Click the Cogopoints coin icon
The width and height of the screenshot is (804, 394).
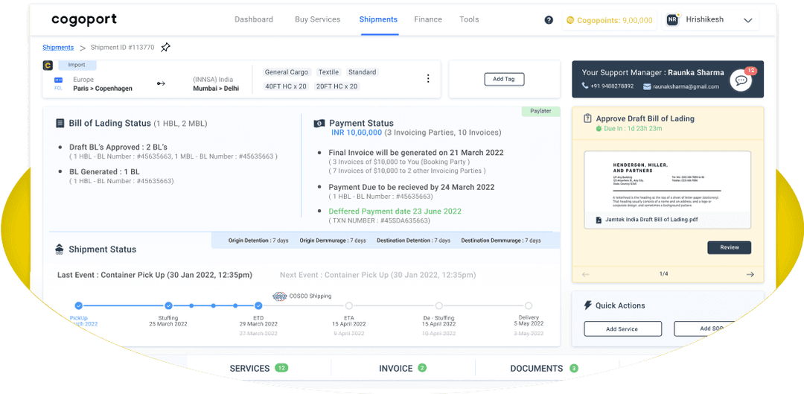click(570, 21)
